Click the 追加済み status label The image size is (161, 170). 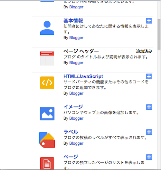tap(144, 51)
